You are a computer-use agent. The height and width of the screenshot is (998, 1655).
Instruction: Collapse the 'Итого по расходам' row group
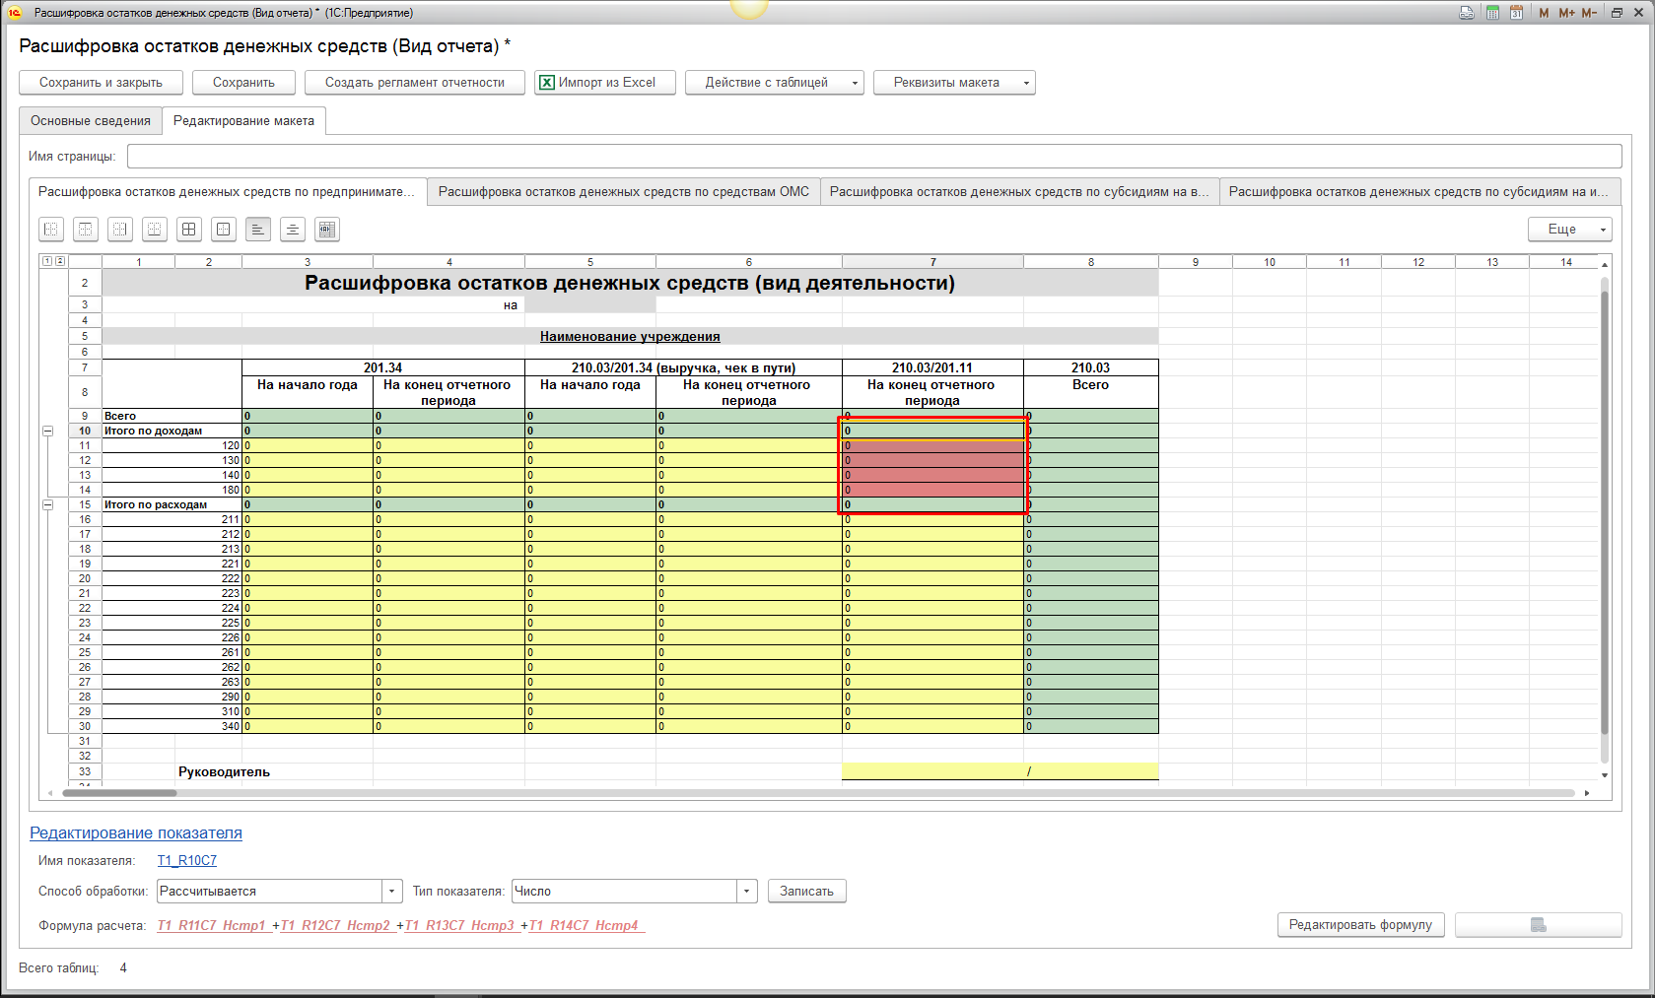[47, 505]
